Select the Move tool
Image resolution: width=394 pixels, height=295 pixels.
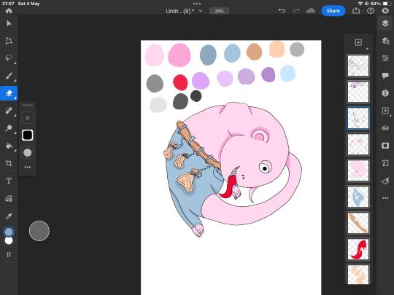pos(9,23)
